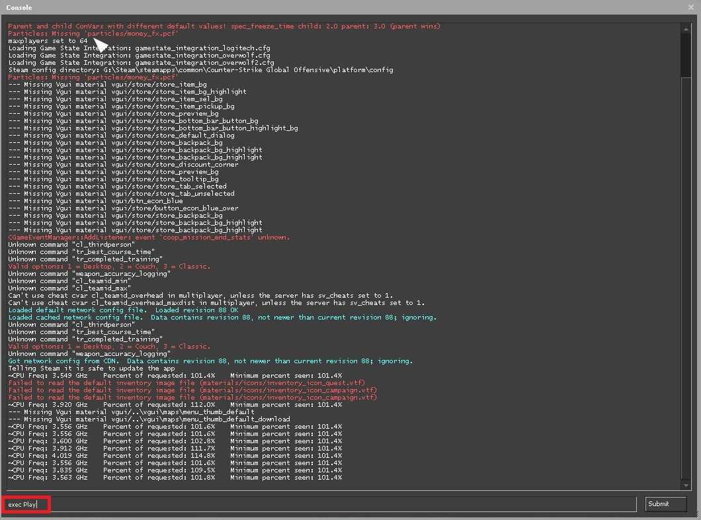This screenshot has width=701, height=520.
Task: Click the 'store_item_bg_highlight' missing material line
Action: coord(128,92)
